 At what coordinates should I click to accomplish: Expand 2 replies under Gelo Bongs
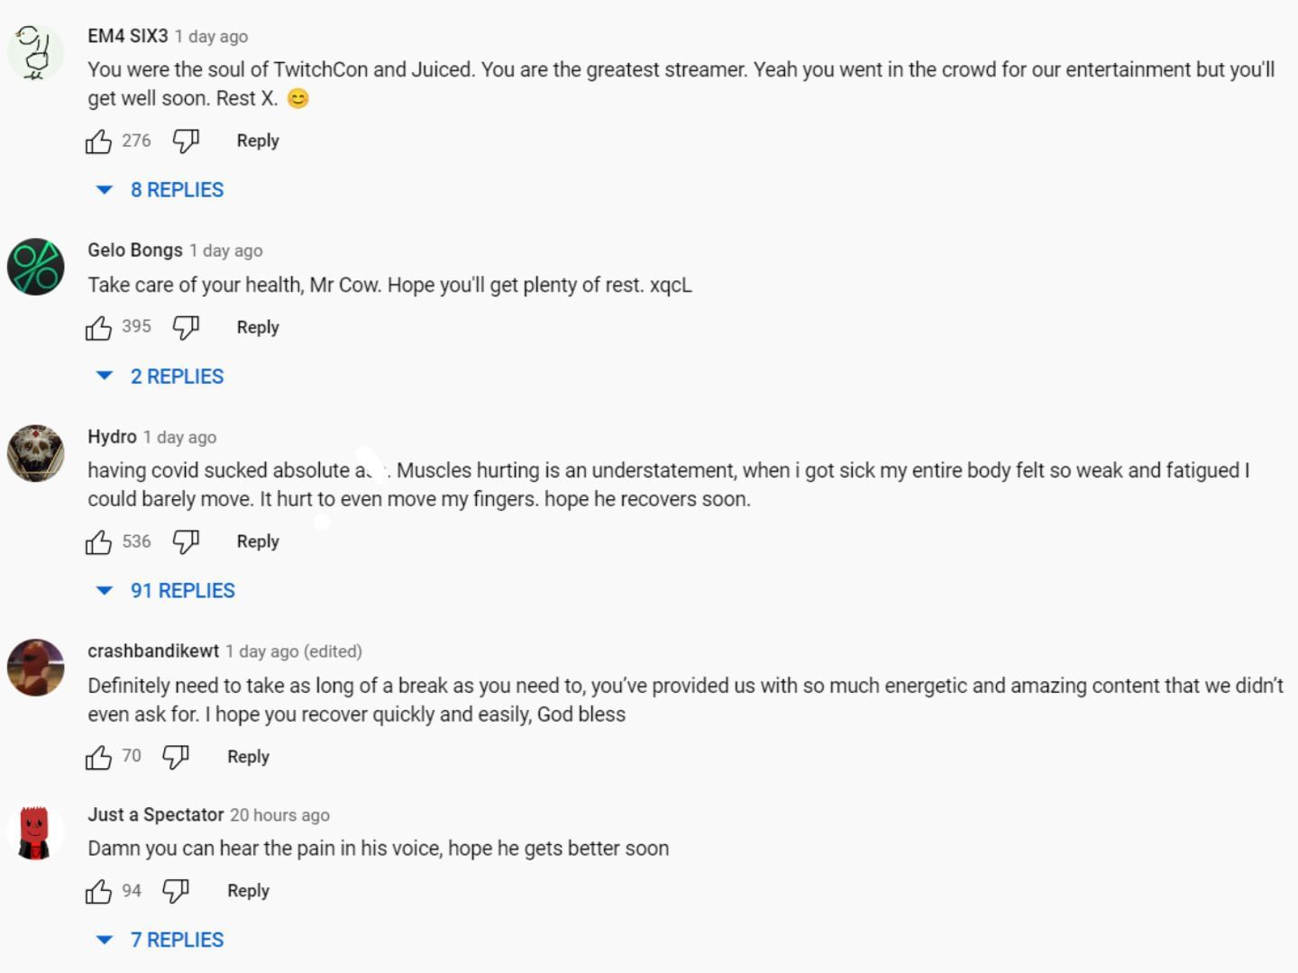tap(177, 377)
